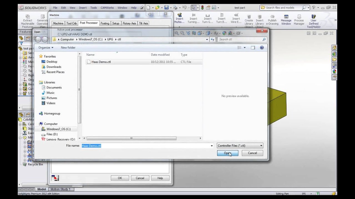This screenshot has width=355, height=199.
Task: Click the Rebuild traffic light icon
Action: [202, 8]
